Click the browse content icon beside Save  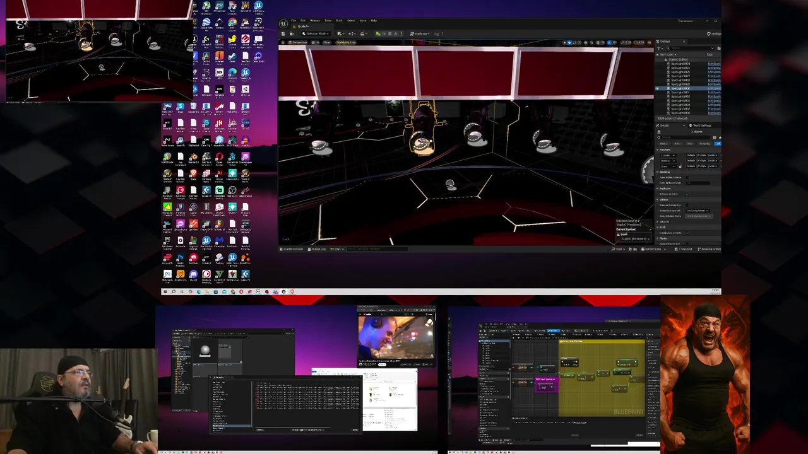(x=292, y=33)
